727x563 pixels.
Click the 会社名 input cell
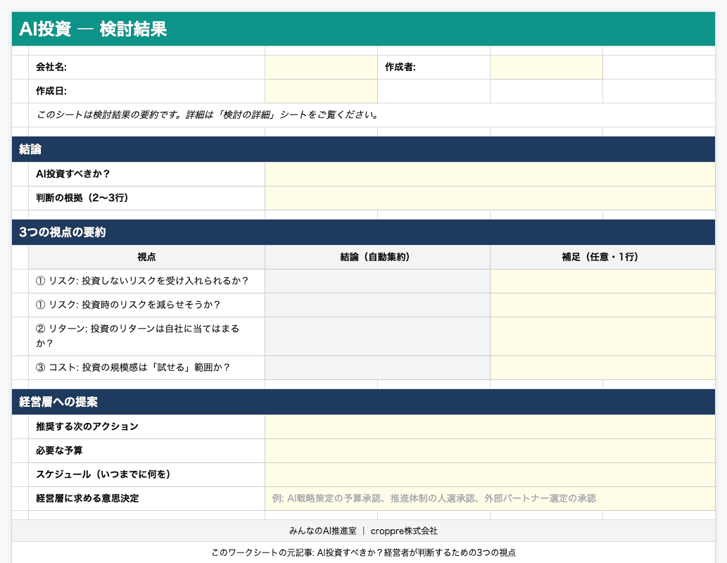click(321, 68)
